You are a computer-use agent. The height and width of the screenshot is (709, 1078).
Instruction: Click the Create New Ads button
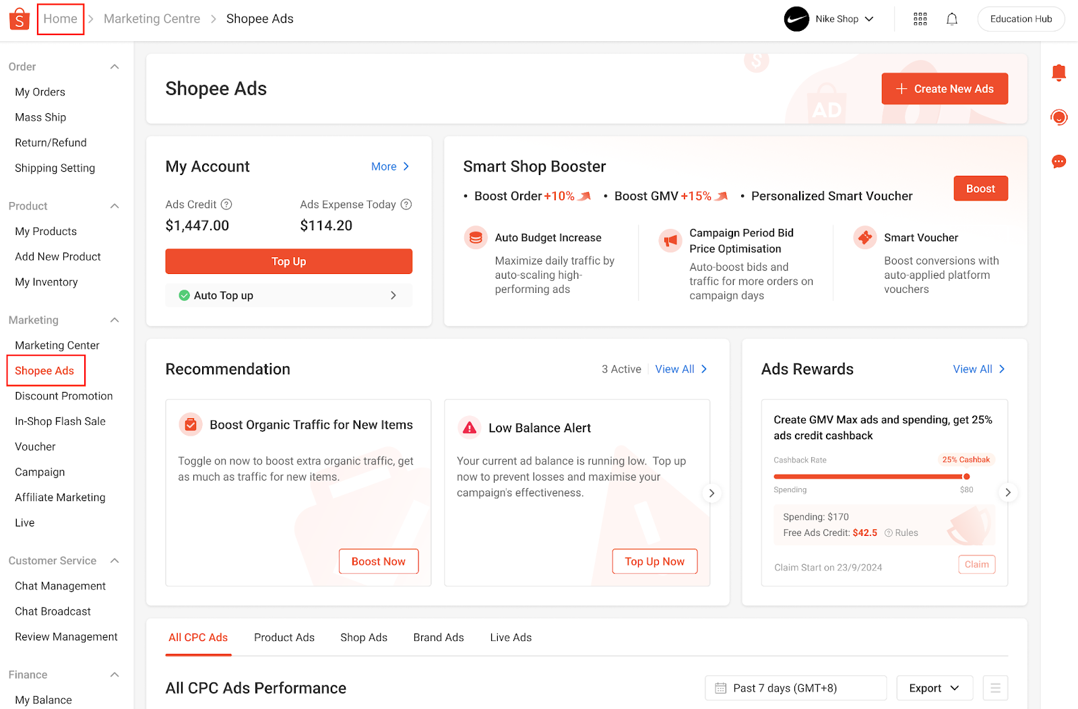944,89
